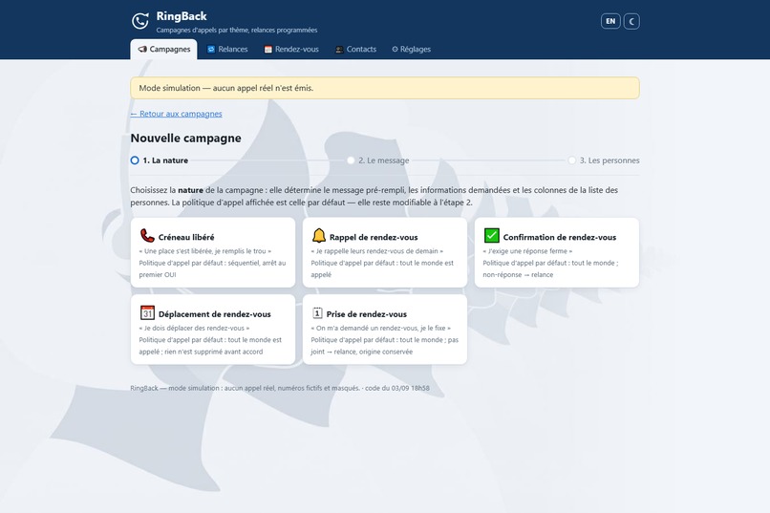Click '« Je dois déplacer des rendez-vous »' text
The width and height of the screenshot is (770, 513).
194,328
